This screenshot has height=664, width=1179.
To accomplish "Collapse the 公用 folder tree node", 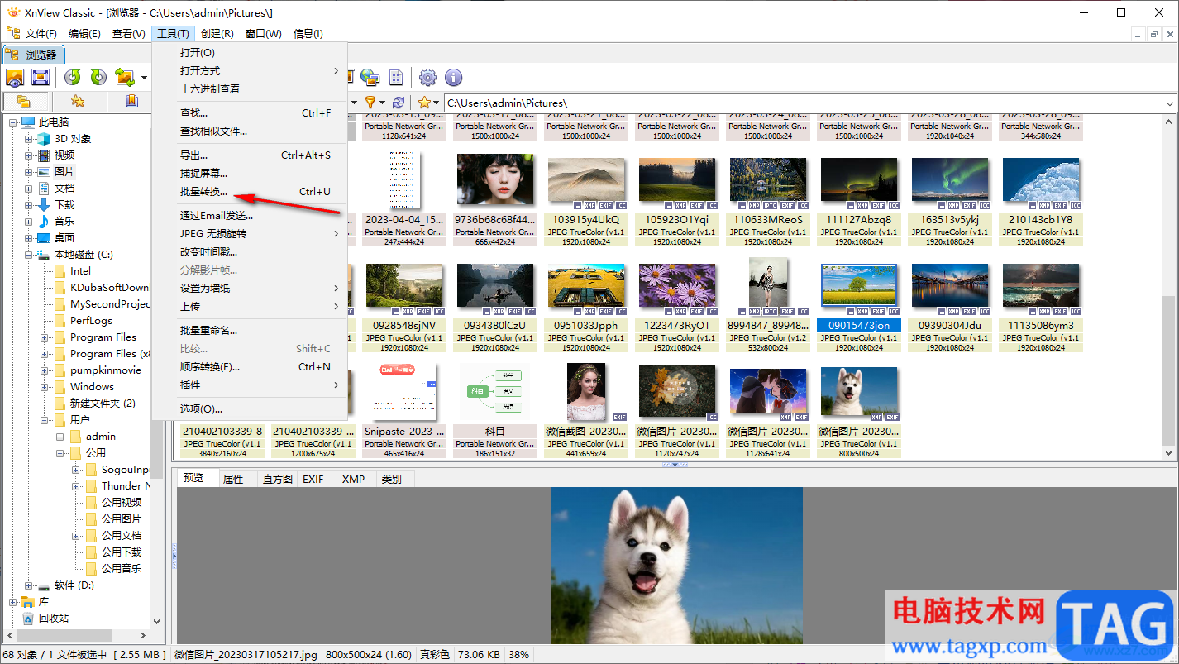I will (60, 453).
